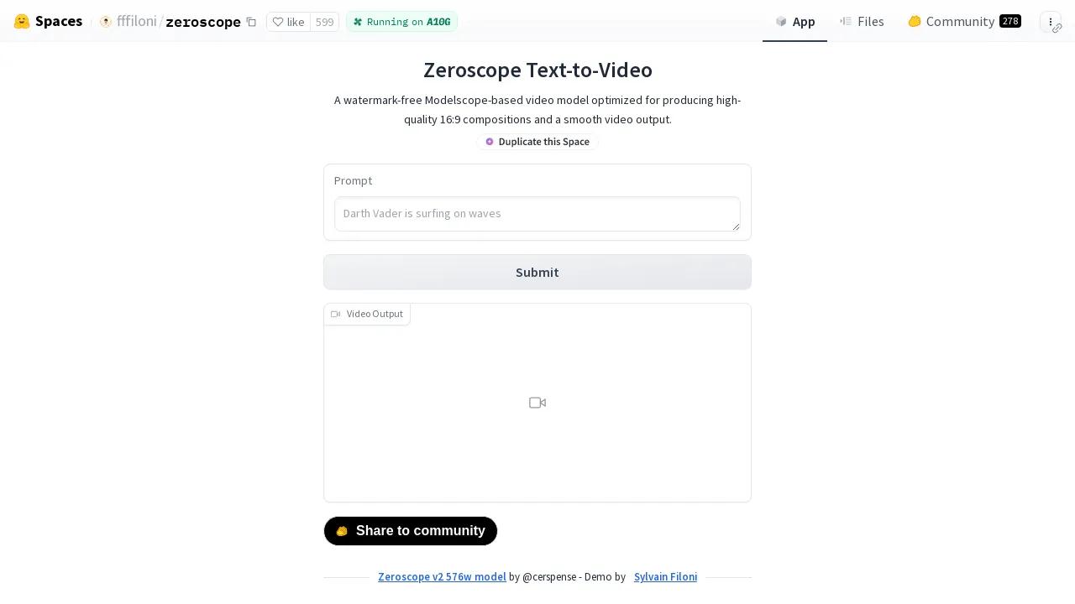Click the 599 likes count
This screenshot has height=604, width=1075.
(x=324, y=22)
